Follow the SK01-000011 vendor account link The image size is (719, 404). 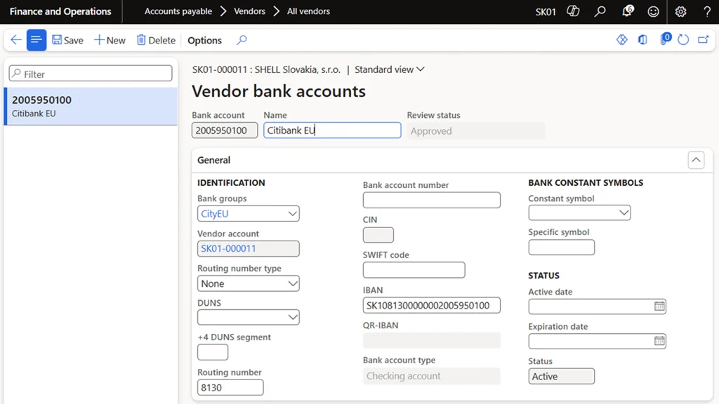coord(228,249)
